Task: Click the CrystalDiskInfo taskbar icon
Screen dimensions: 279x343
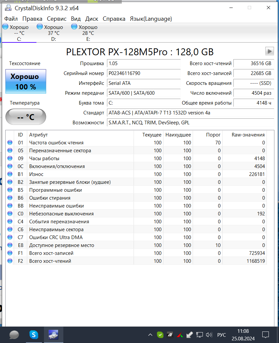Action: click(x=54, y=335)
